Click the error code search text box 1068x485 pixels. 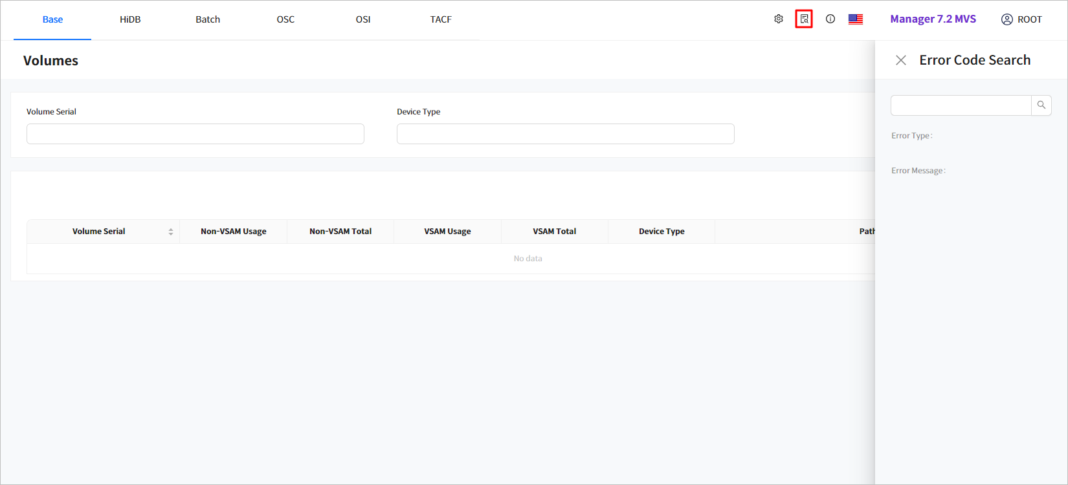(x=961, y=105)
